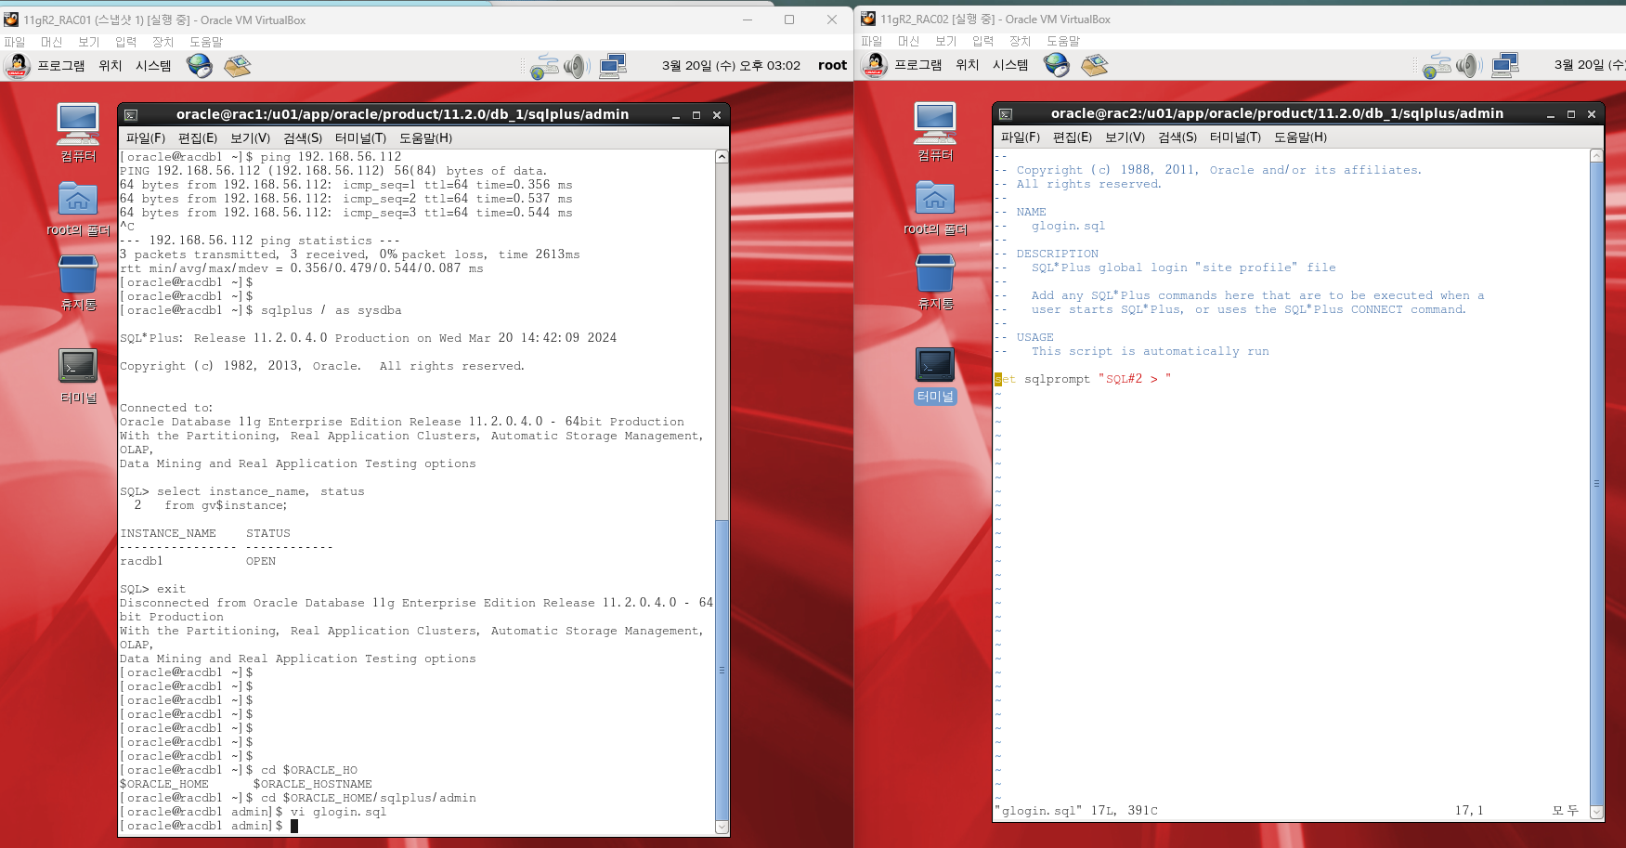
Task: Open 시스템 menu in the RAC01 GNOME panel
Action: [x=153, y=66]
